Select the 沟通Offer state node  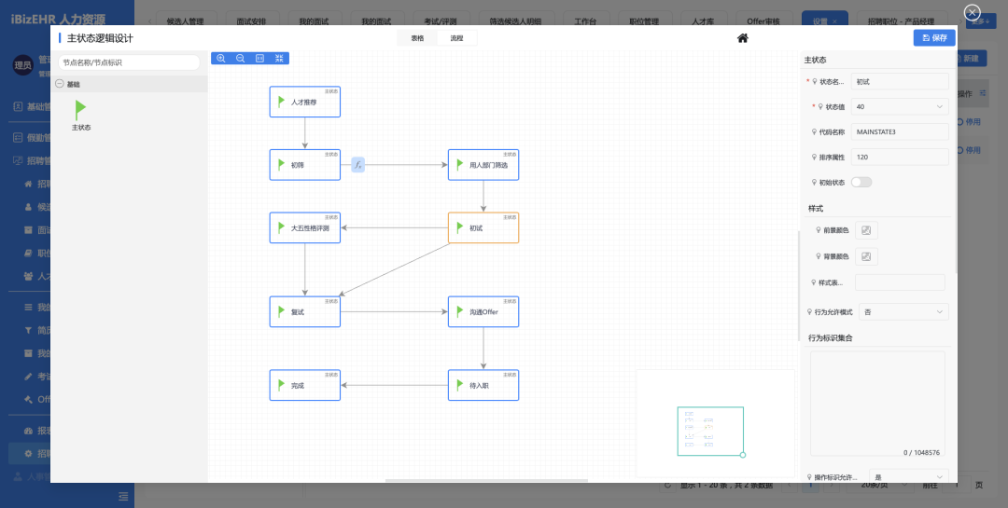(483, 312)
